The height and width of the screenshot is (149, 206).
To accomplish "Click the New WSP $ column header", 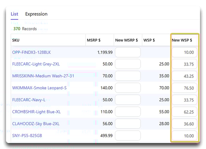I will (x=182, y=40).
